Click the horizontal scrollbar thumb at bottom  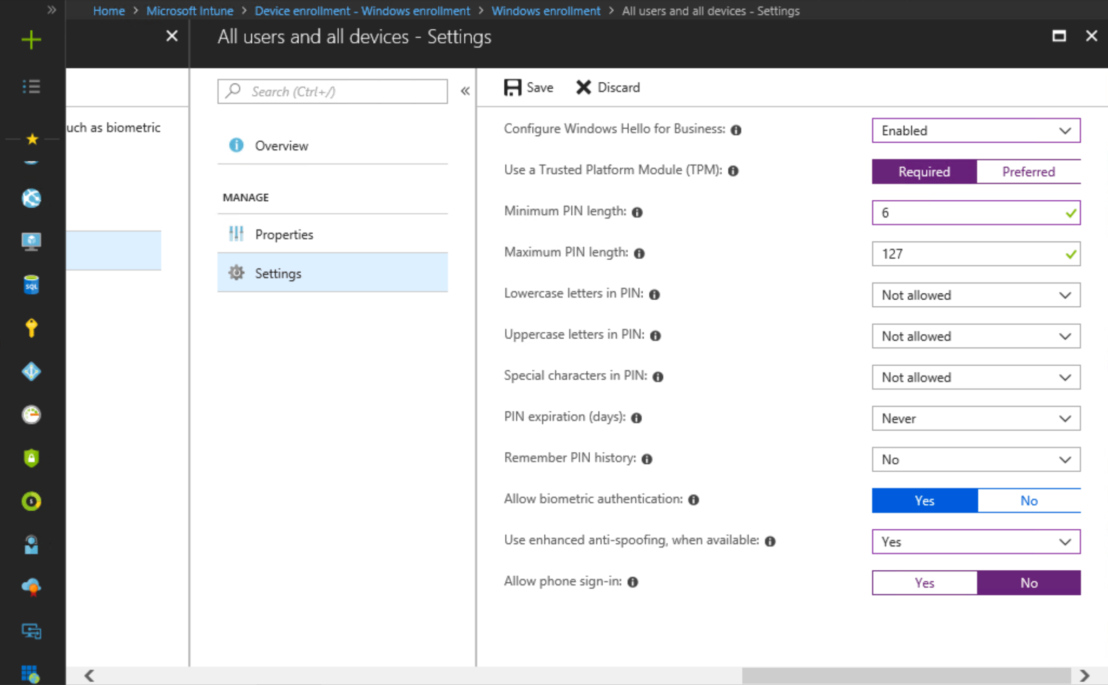[906, 675]
